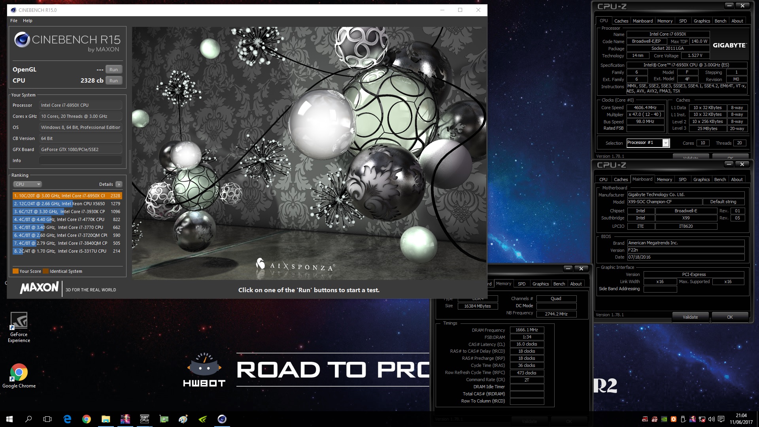Run the CPU benchmark test
The image size is (759, 427).
(113, 81)
